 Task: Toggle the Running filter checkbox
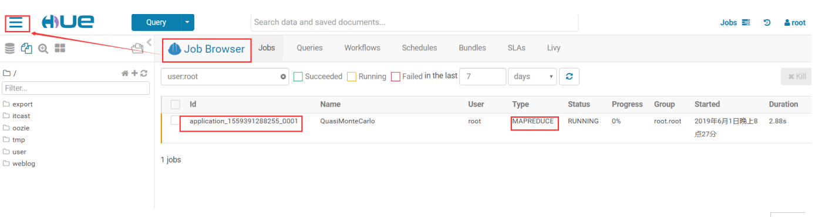click(x=352, y=77)
